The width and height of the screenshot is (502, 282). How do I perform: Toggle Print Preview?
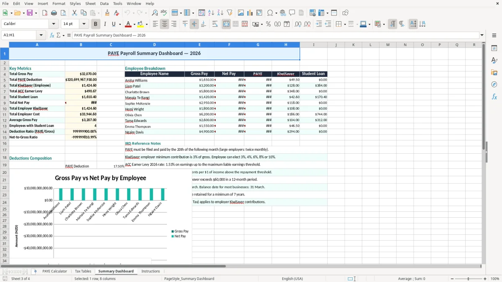(62, 13)
